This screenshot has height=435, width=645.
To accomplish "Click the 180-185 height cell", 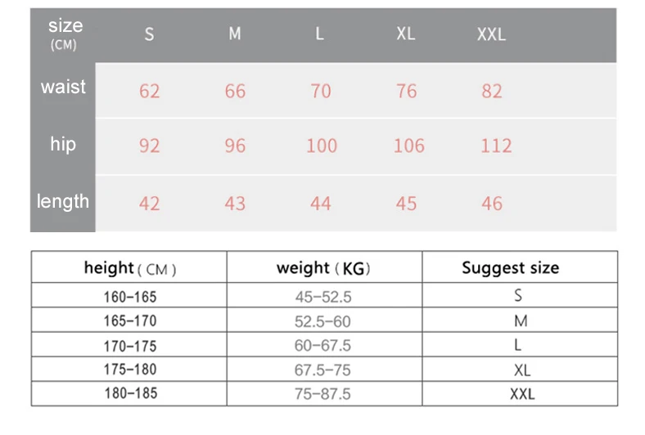I will tap(129, 394).
